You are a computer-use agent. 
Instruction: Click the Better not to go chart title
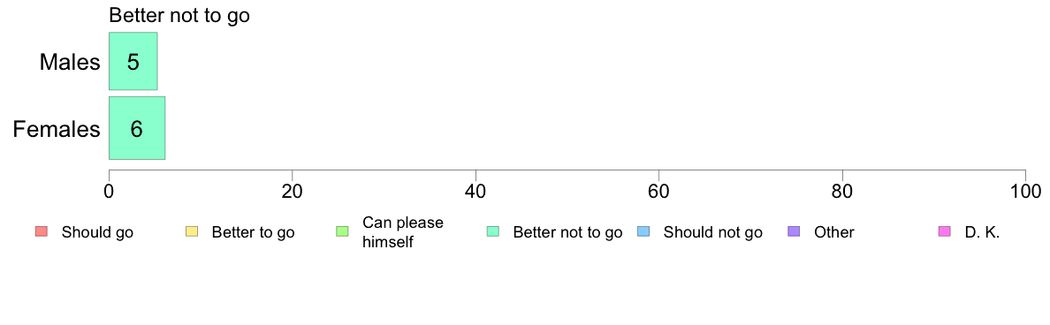tap(179, 16)
